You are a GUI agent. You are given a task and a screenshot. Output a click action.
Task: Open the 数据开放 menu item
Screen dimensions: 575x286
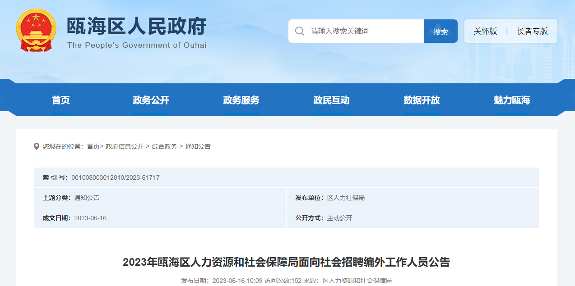[422, 100]
